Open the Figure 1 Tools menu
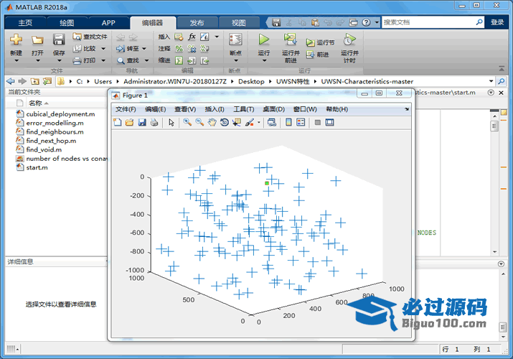Screen dimensions: 513x359 pyautogui.click(x=244, y=109)
